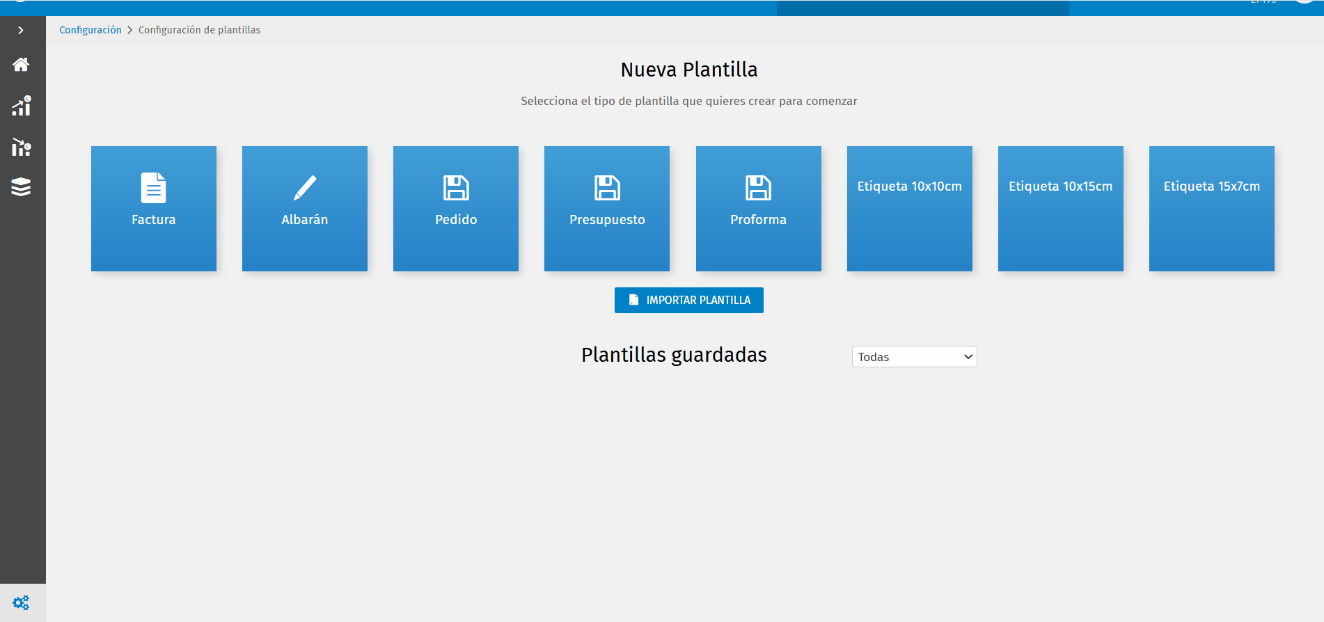Create an Etiqueta 10x15cm template
Screen dimensions: 1324x622
pyautogui.click(x=1061, y=209)
